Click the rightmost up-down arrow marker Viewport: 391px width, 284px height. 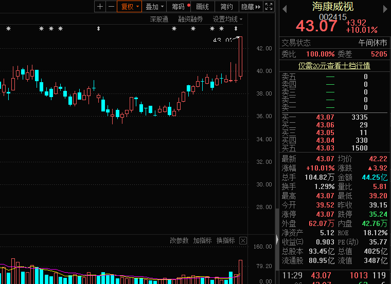[x=236, y=29]
